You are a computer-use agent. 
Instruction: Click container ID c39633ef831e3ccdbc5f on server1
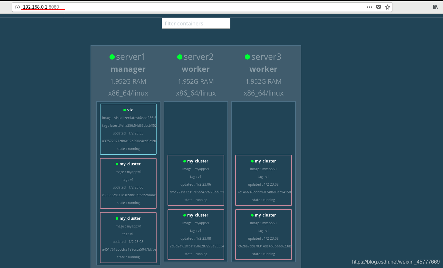point(129,195)
